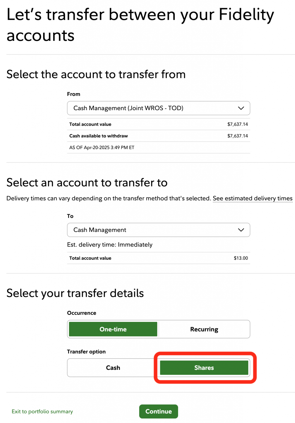Viewport: 295px width, 423px height.
Task: Expand the From account dropdown
Action: coord(158,108)
